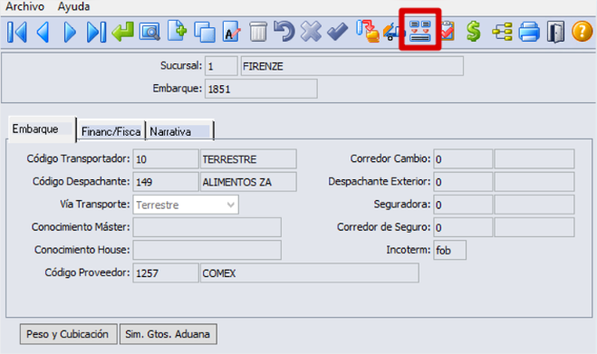This screenshot has width=597, height=354.
Task: Click the Embarque number field 1851
Action: pyautogui.click(x=261, y=89)
